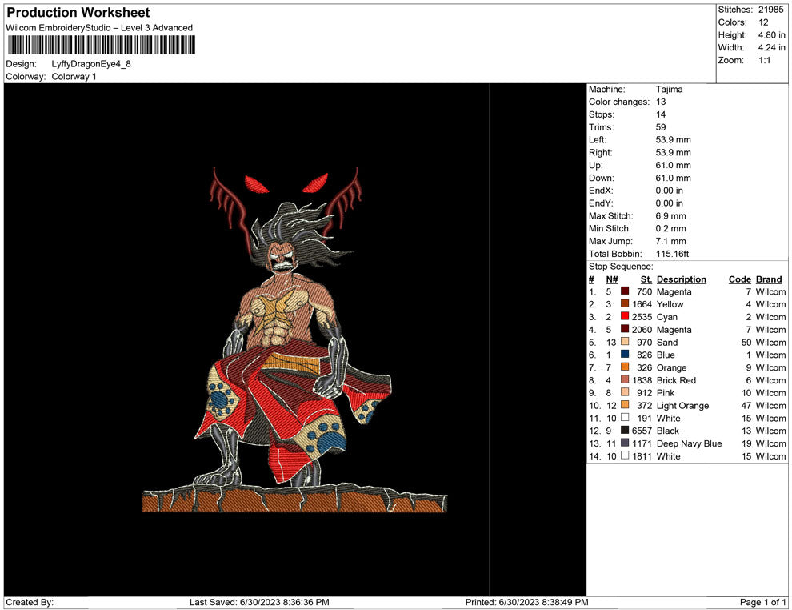Click the Code column header
The height and width of the screenshot is (610, 792).
740,279
